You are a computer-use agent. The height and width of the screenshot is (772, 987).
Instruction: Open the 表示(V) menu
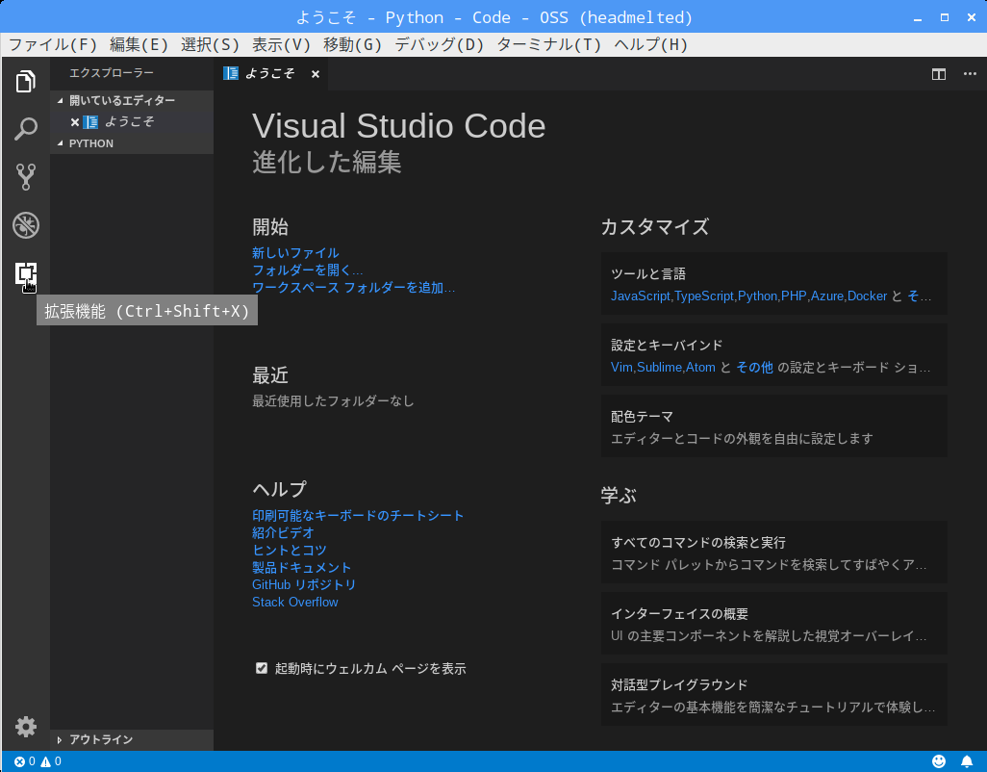[281, 44]
